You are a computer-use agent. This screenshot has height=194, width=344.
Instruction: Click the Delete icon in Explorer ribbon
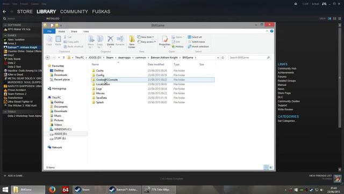(110, 41)
